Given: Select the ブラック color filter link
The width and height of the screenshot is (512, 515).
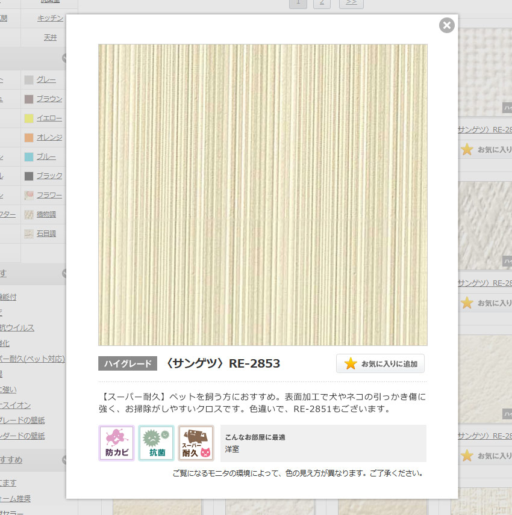Looking at the screenshot, I should [x=49, y=176].
